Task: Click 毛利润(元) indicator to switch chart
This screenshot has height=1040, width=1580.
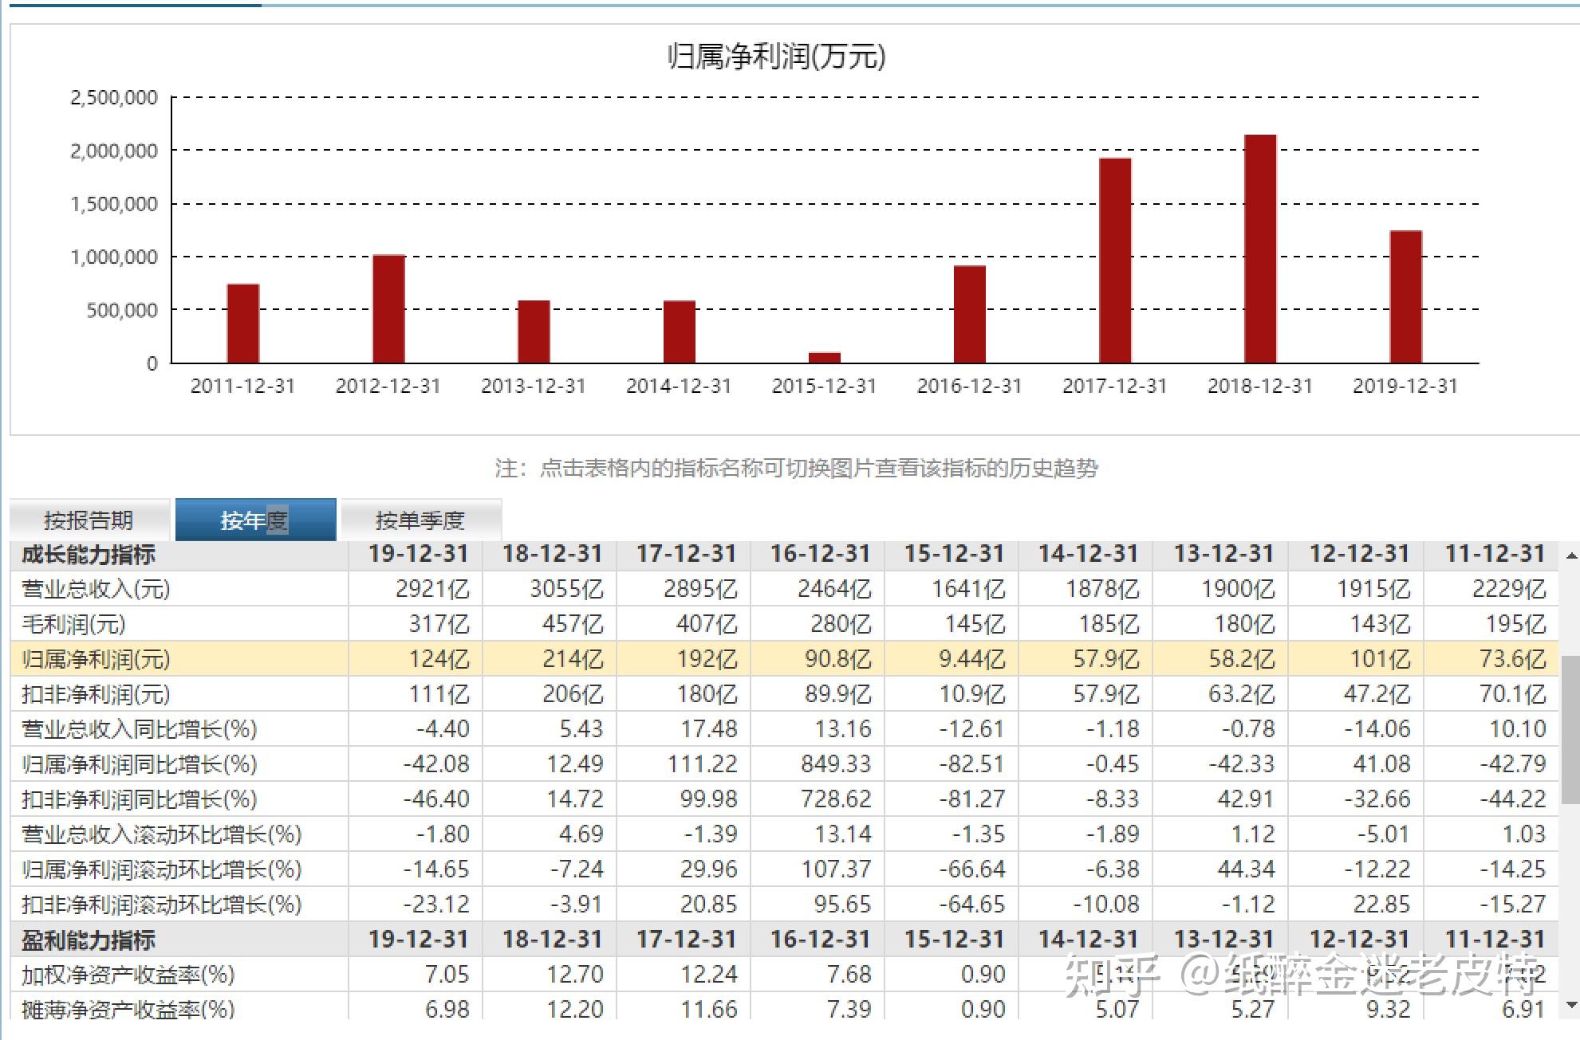Action: coord(73,624)
